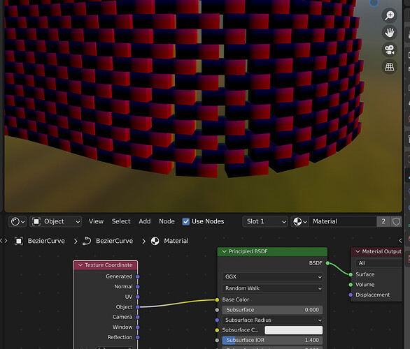410x349 pixels.
Task: Toggle the Use Nodes checkbox
Action: tap(186, 221)
